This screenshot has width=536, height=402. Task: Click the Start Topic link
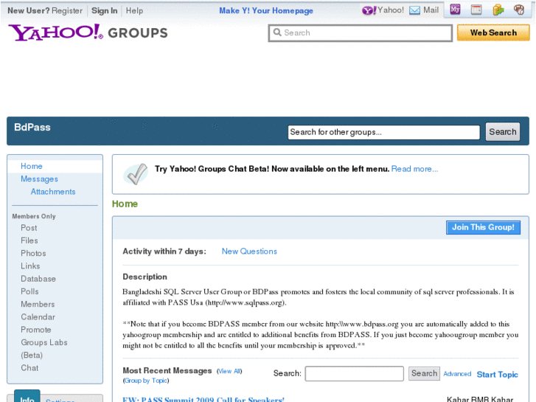[497, 374]
